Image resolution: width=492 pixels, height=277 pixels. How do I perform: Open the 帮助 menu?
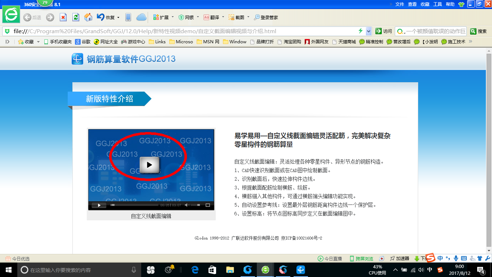(450, 4)
